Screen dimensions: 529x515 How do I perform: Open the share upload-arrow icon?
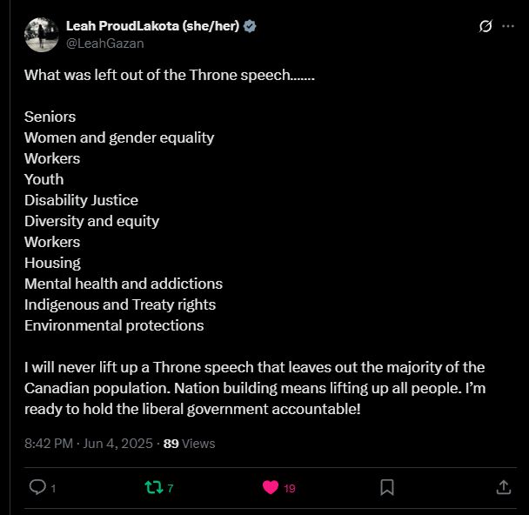[504, 487]
